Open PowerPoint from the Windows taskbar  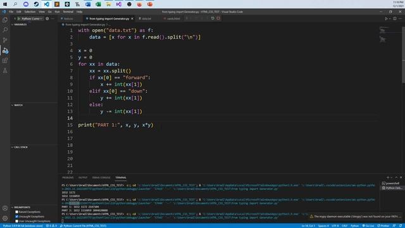150,4
